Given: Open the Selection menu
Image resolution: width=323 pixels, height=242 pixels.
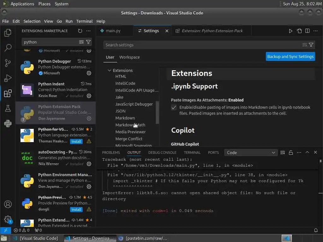Looking at the screenshot, I should click(x=32, y=21).
